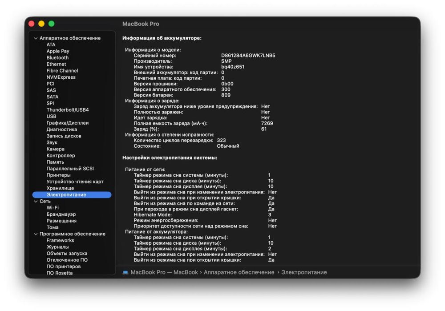Close the MacBook Pro window
Viewport: 445px width, 311px height.
click(32, 24)
